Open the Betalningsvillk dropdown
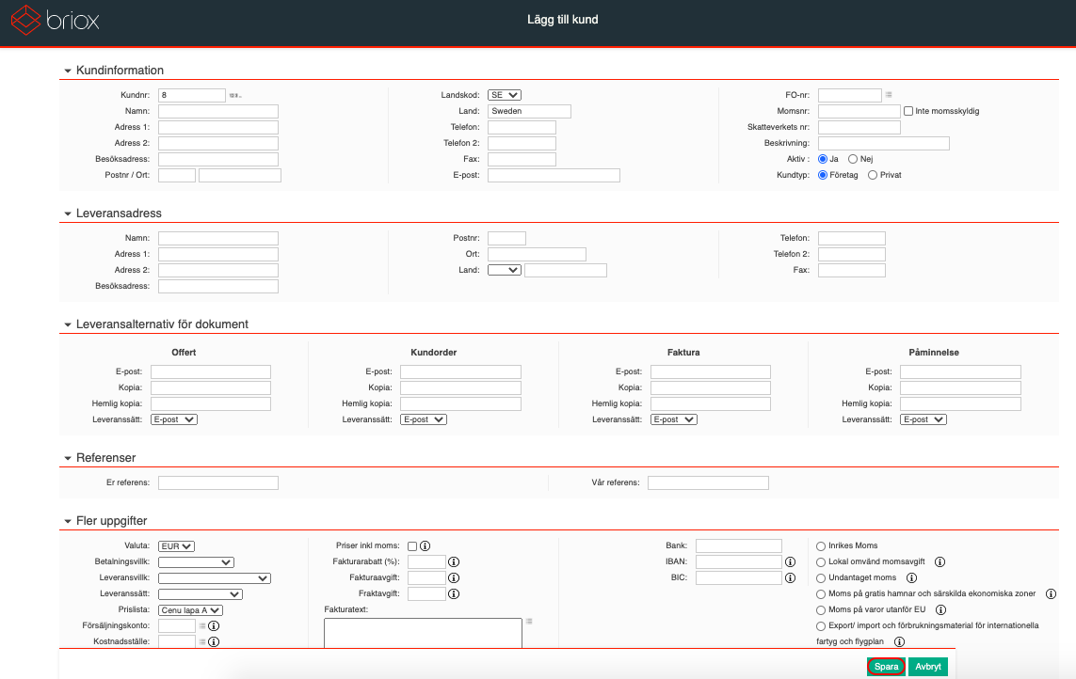Viewport: 1076px width, 679px height. pyautogui.click(x=196, y=562)
